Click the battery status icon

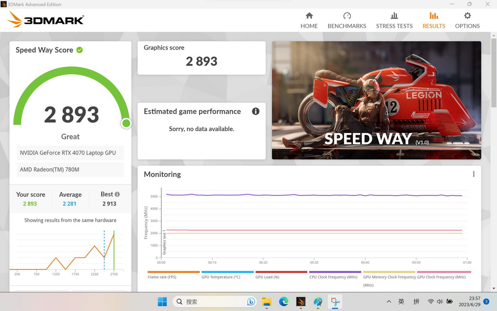pyautogui.click(x=449, y=301)
